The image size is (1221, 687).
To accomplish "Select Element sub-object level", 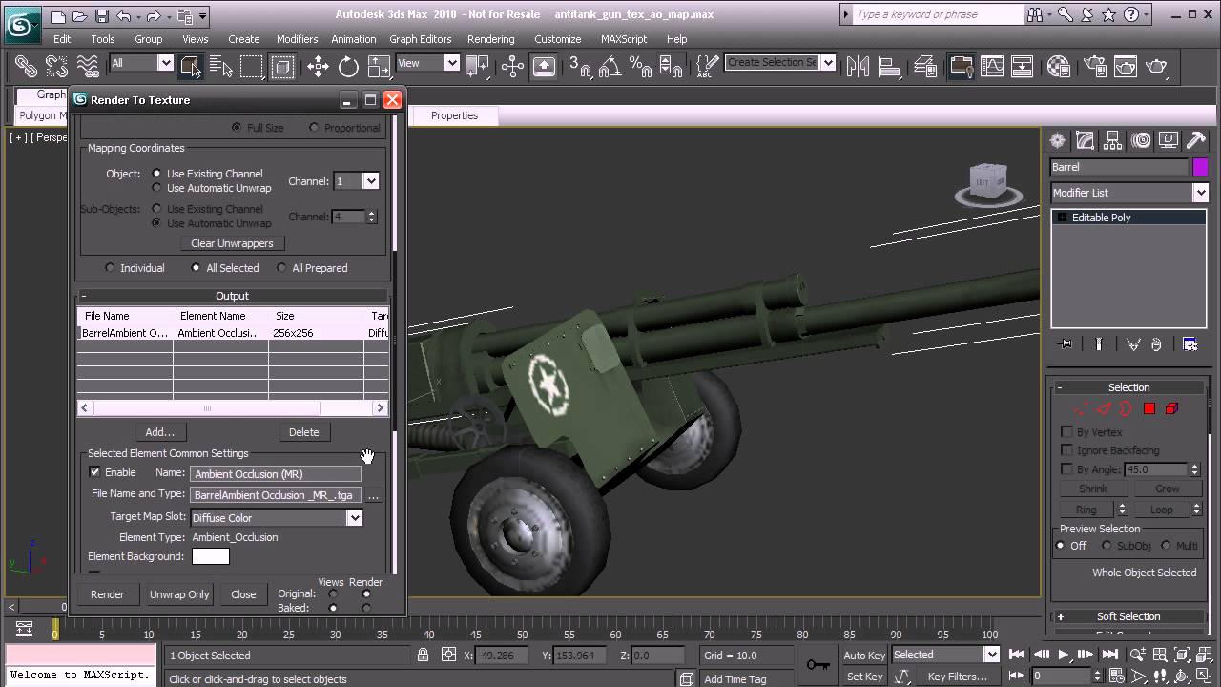I will pos(1171,408).
